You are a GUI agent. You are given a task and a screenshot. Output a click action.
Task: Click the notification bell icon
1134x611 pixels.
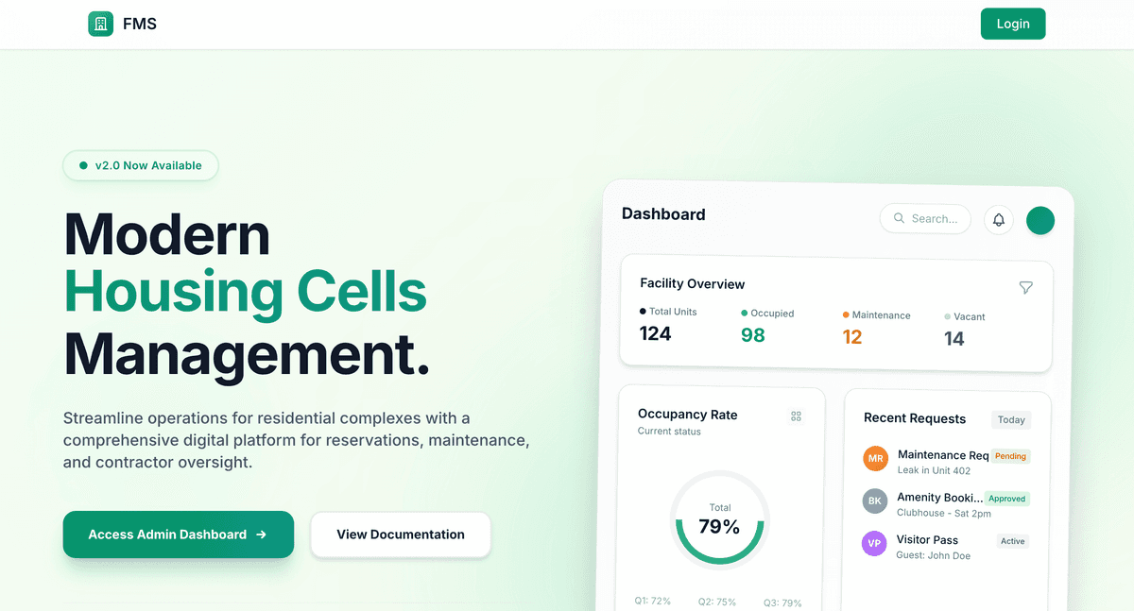(998, 220)
